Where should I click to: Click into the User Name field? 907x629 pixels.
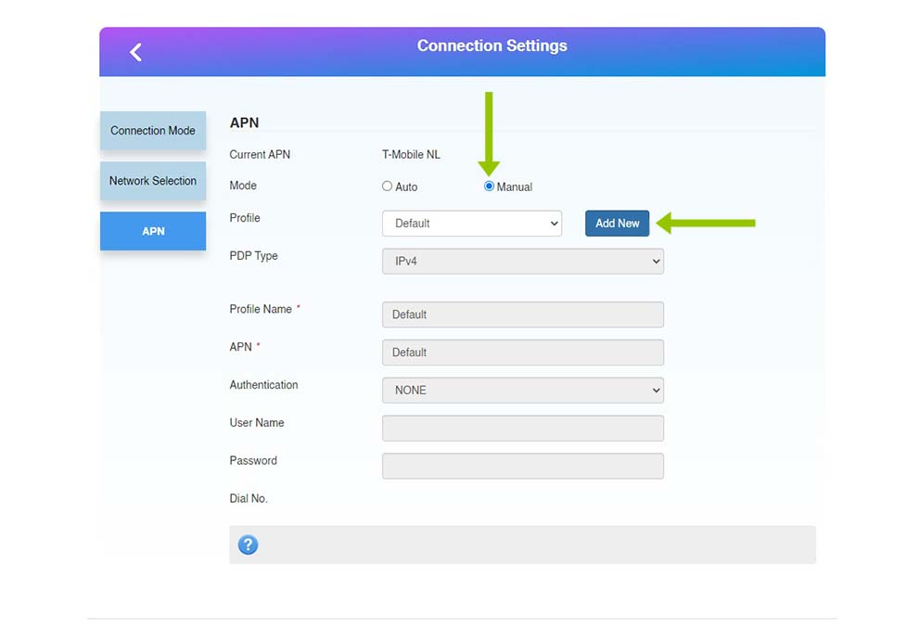click(x=522, y=429)
